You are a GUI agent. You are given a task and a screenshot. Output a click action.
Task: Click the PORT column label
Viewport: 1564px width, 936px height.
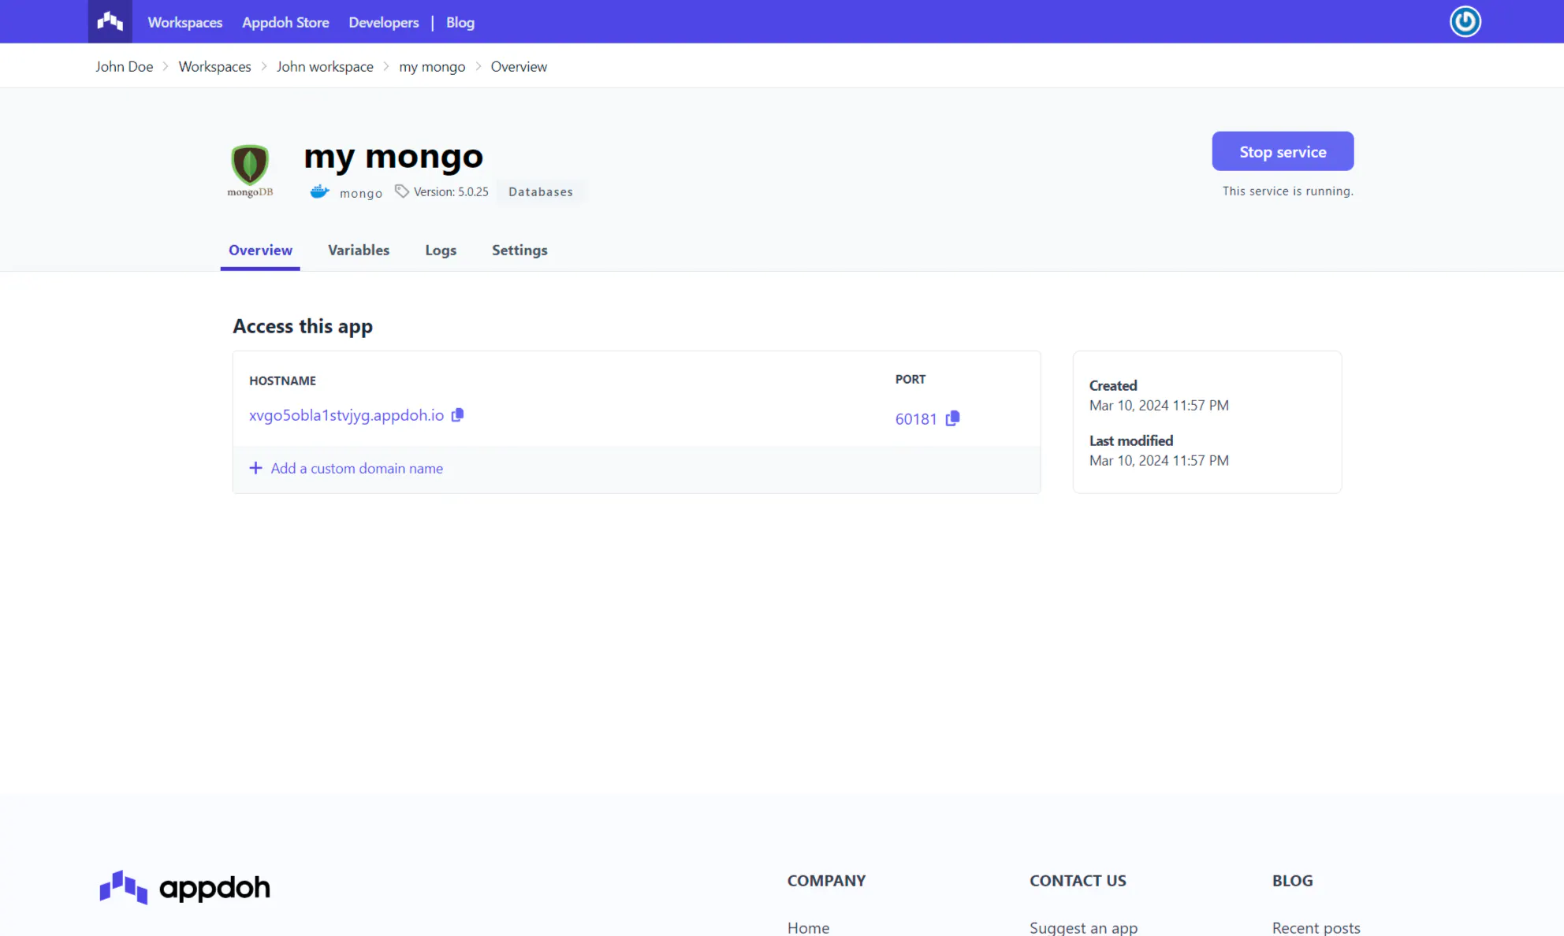910,379
